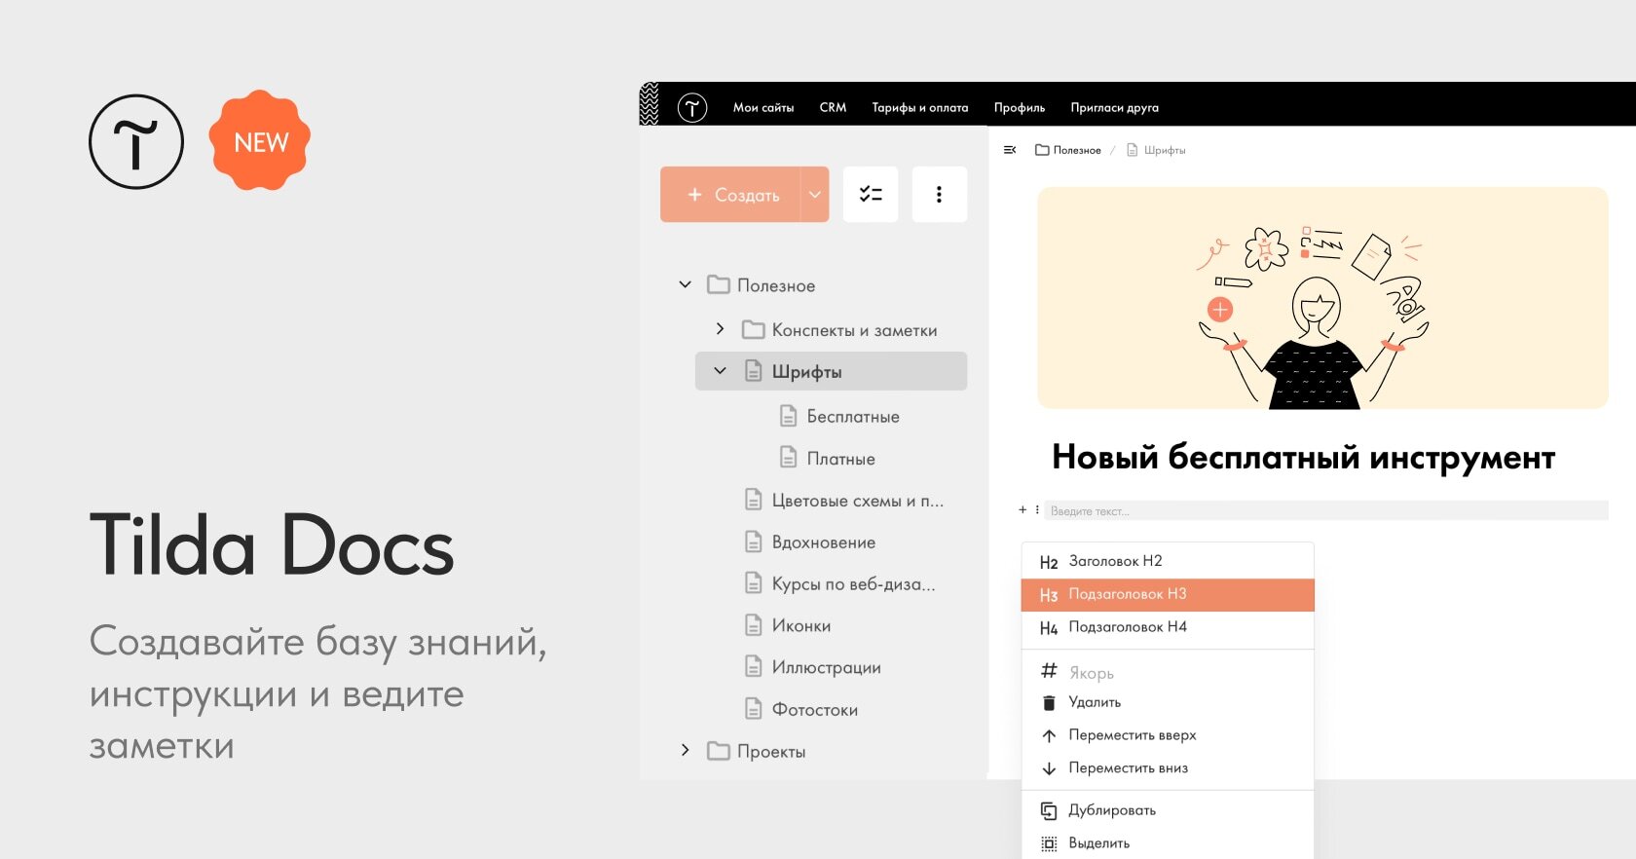Open Мои сайты in top navigation
The image size is (1636, 859).
tap(763, 108)
